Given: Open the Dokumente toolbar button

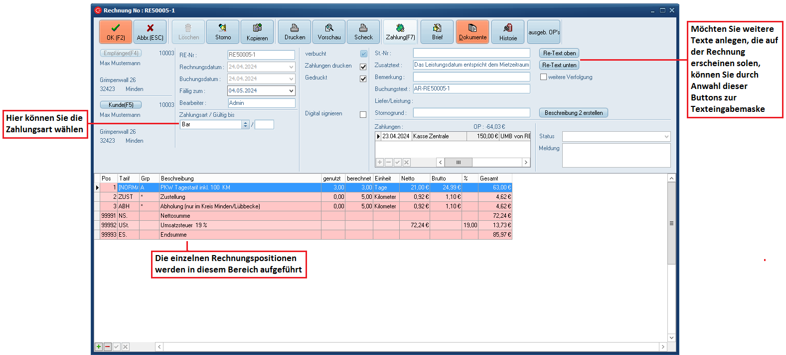Looking at the screenshot, I should click(472, 32).
